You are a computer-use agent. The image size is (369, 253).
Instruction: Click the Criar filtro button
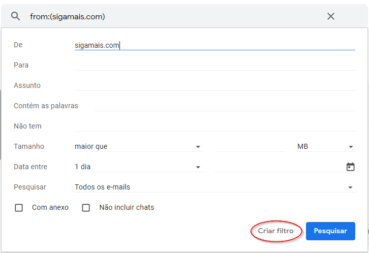[275, 231]
